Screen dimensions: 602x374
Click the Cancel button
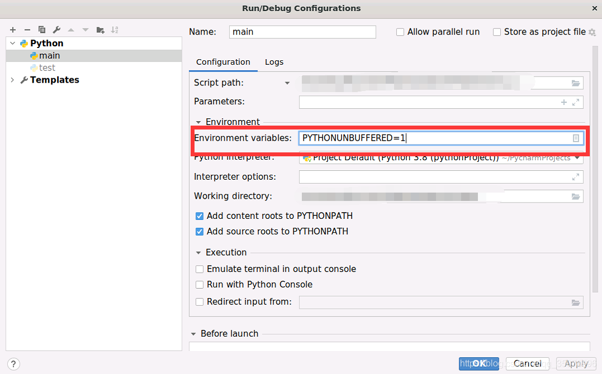pyautogui.click(x=528, y=363)
